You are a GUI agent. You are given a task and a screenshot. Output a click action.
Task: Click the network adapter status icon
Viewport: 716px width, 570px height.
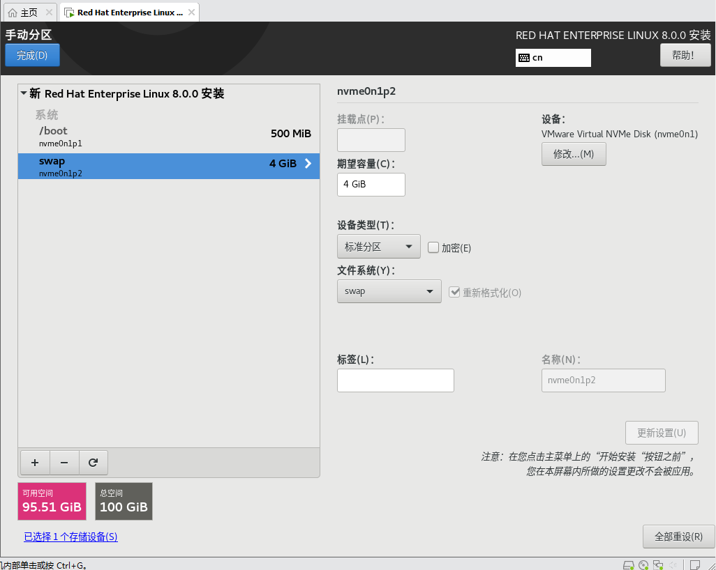click(x=658, y=565)
